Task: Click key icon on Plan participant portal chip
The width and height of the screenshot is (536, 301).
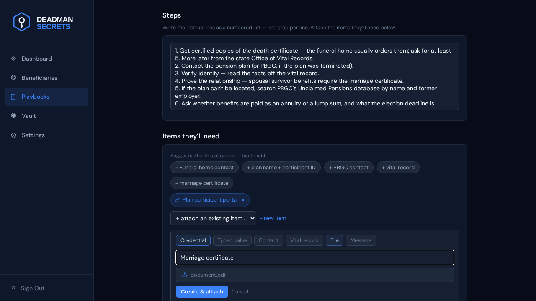Action: pyautogui.click(x=178, y=200)
